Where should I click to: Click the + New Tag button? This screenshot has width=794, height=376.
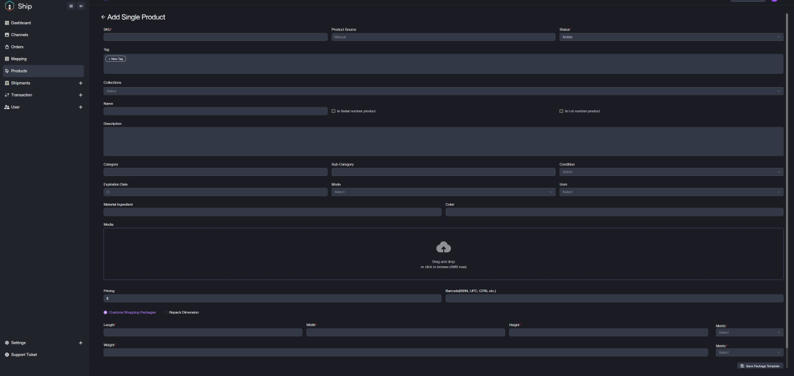pos(115,59)
